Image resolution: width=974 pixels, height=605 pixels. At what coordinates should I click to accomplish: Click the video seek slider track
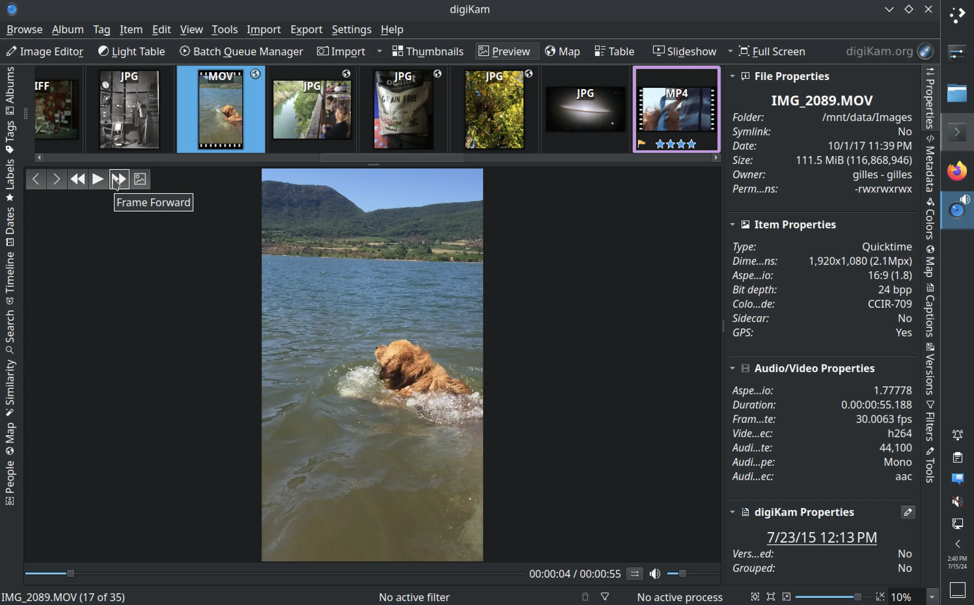pos(280,574)
